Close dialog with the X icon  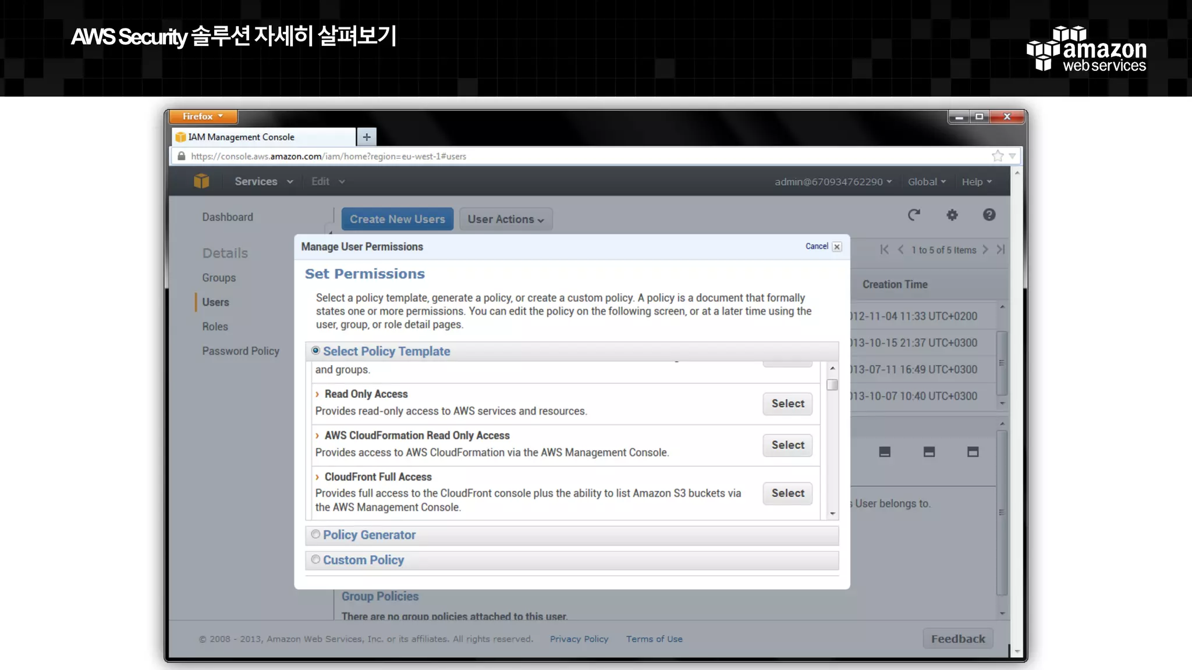837,247
